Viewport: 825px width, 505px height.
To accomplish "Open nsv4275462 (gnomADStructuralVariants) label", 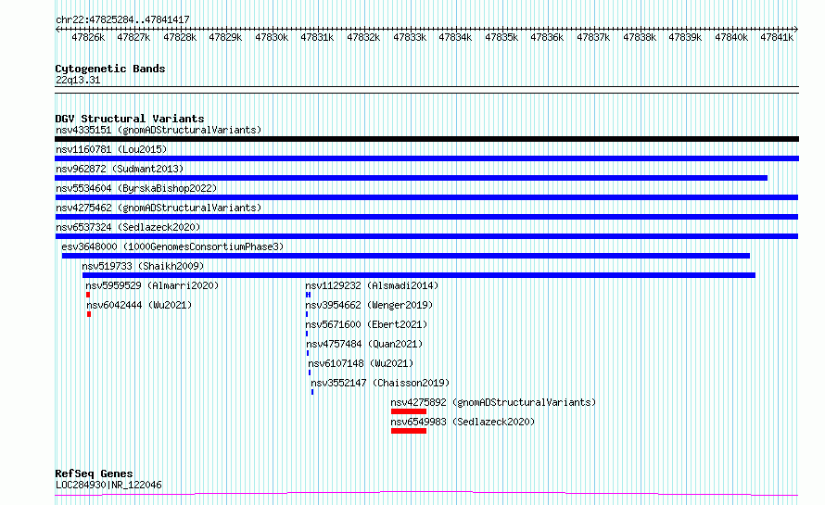I will tap(159, 208).
